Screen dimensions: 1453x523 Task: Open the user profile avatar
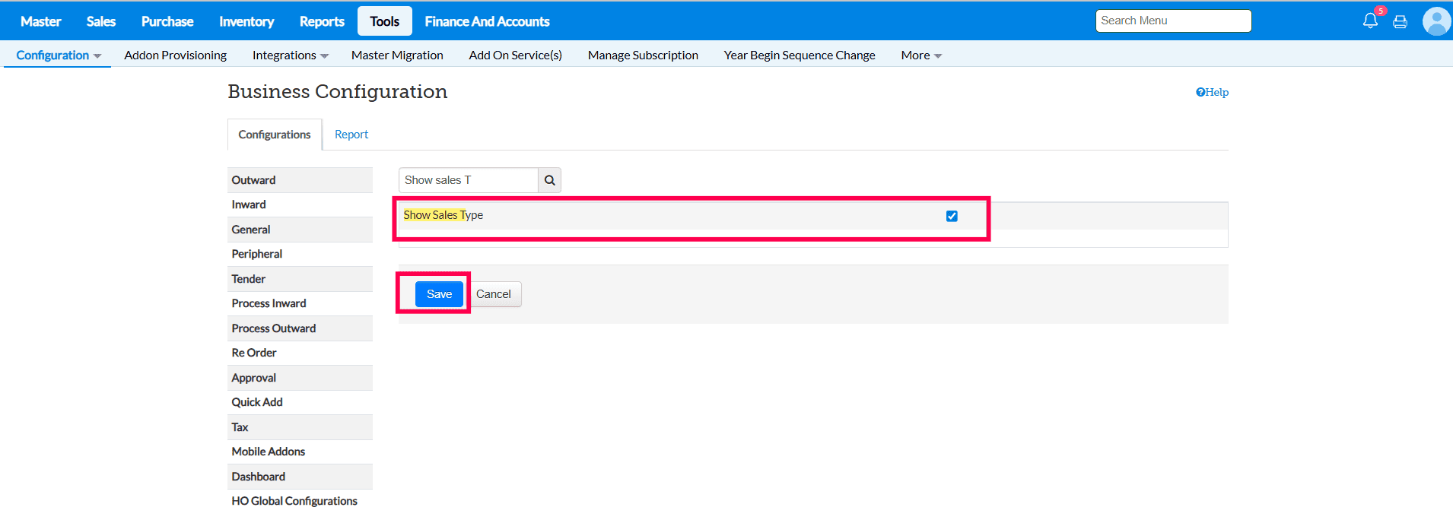pyautogui.click(x=1436, y=21)
